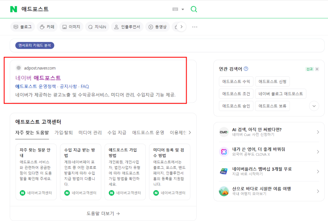Click N icon in 미디어 등록 card
Image resolution: width=328 pixels, height=221 pixels.
click(156, 193)
